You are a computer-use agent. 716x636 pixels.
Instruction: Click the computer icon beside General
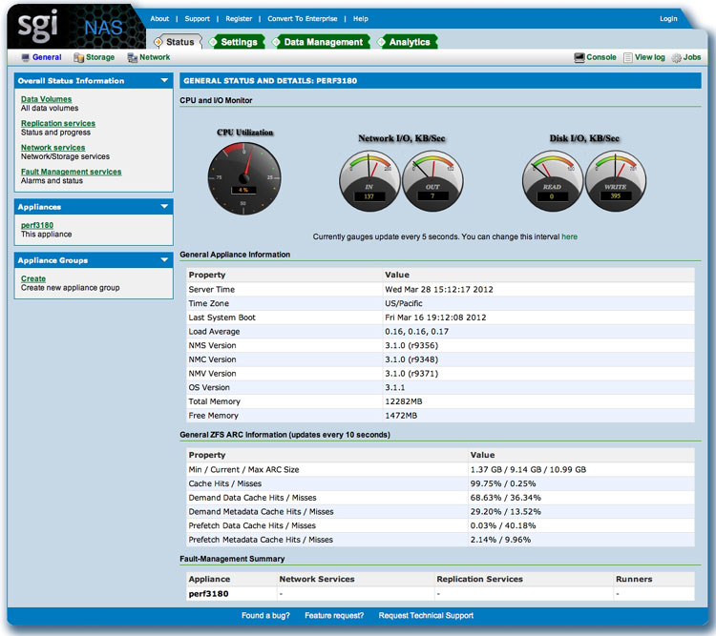(x=26, y=57)
